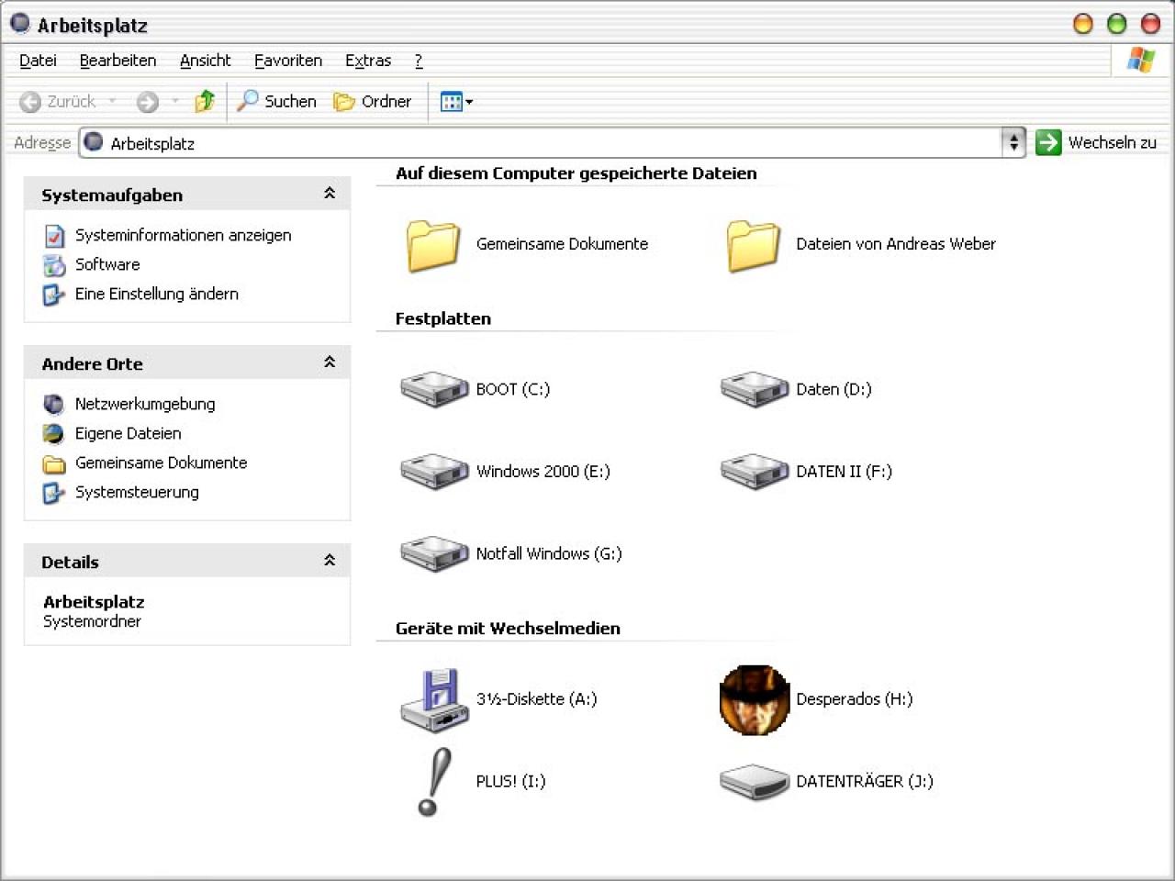Collapse the Andere Orte panel chevron

tap(330, 362)
